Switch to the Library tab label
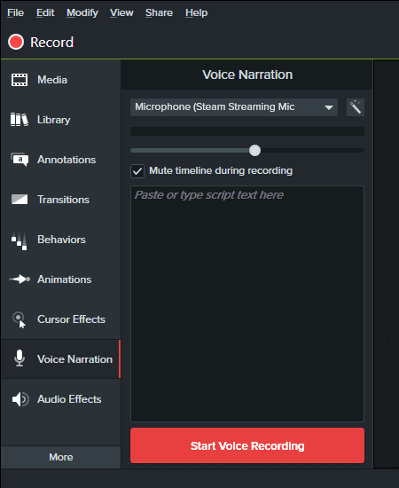This screenshot has height=488, width=399. coord(54,120)
